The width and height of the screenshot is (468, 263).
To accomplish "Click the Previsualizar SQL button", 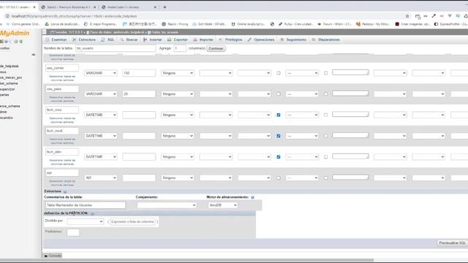I will click(x=453, y=243).
